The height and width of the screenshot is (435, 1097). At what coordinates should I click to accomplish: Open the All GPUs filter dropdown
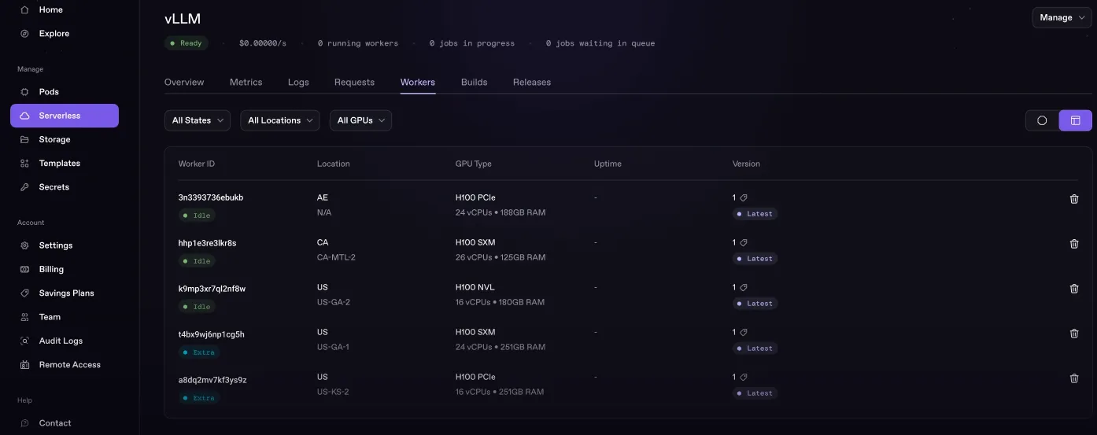pyautogui.click(x=360, y=120)
